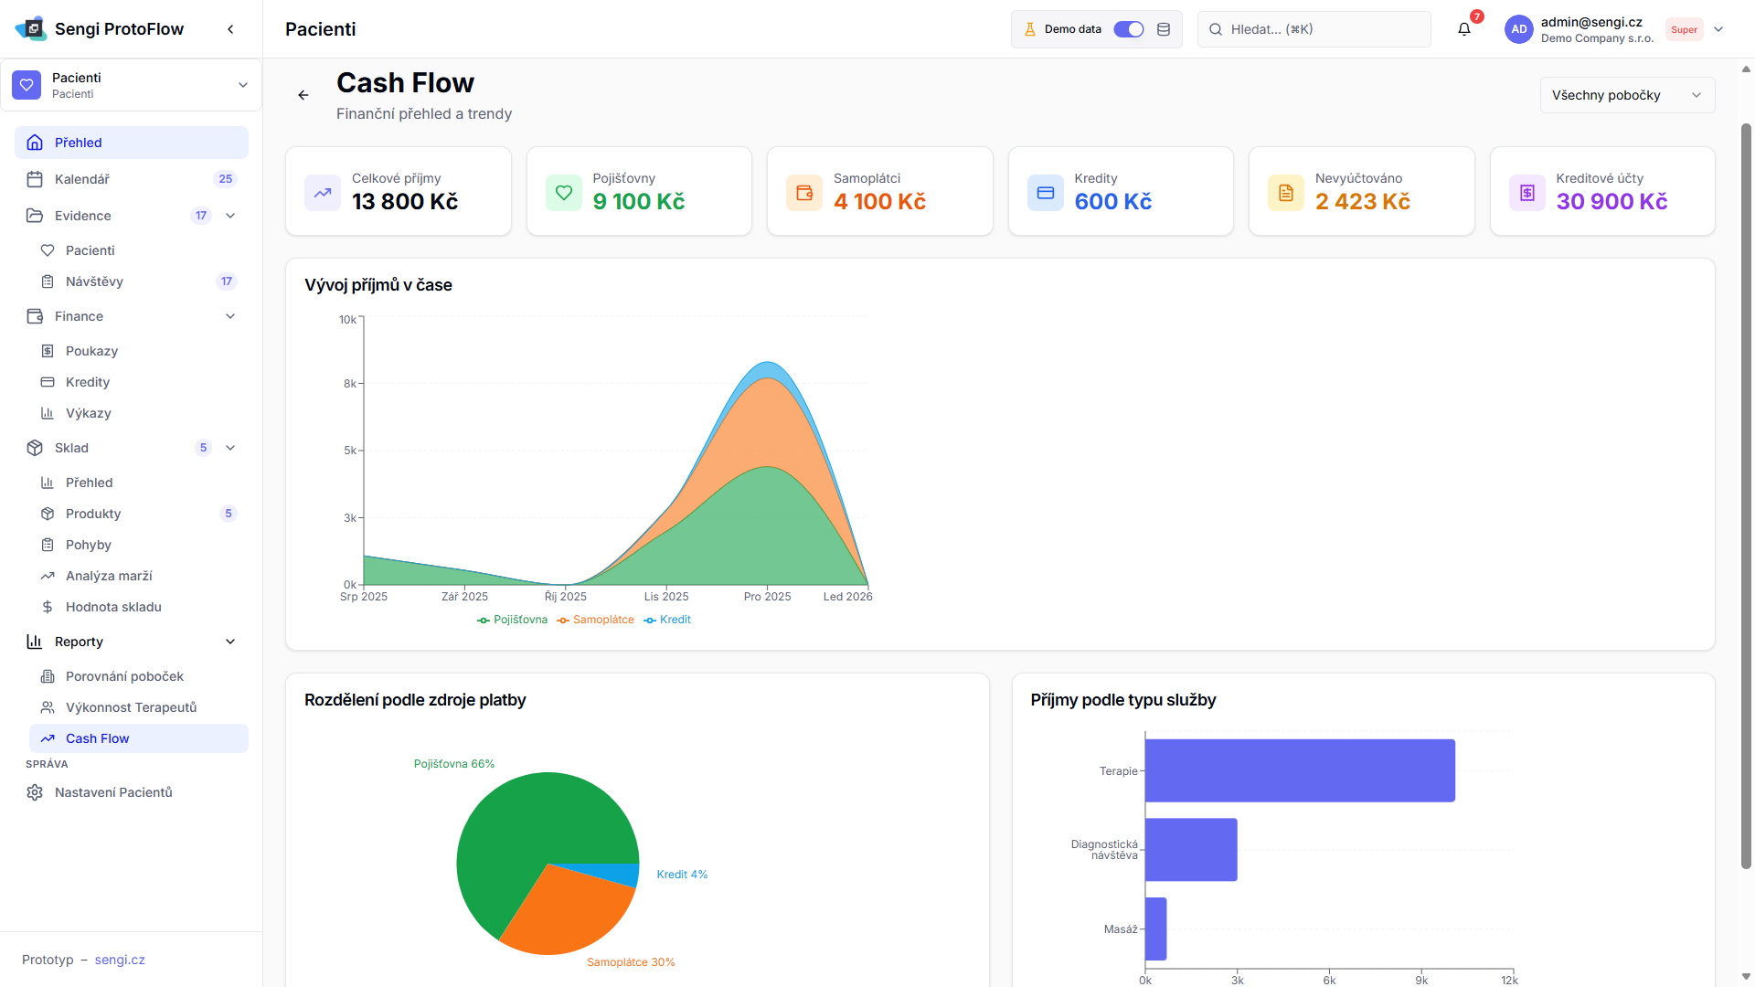Click the notification bell icon
This screenshot has height=987, width=1755.
[1463, 29]
